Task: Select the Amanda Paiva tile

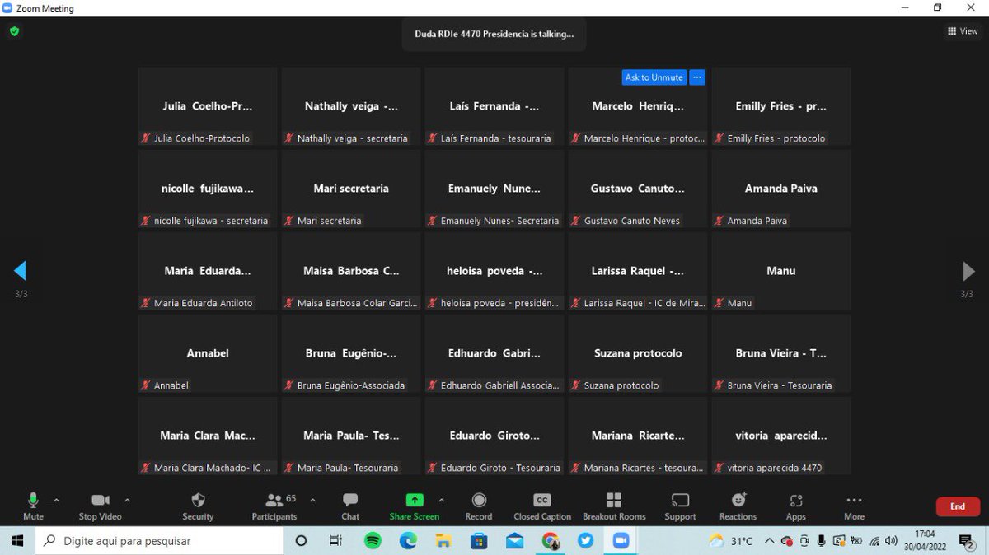Action: [781, 189]
